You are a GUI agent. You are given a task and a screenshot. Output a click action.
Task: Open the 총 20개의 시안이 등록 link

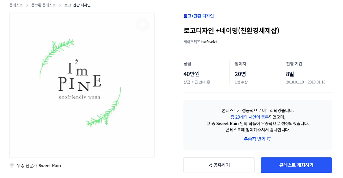(249, 117)
